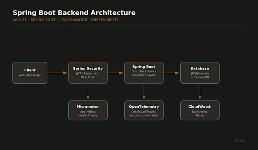Click the 'Web / Mobile App' text
258x150 pixels.
30,75
